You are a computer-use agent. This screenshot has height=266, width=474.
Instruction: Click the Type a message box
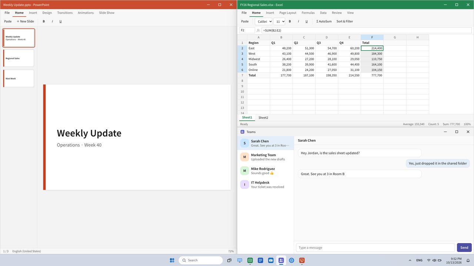375,248
